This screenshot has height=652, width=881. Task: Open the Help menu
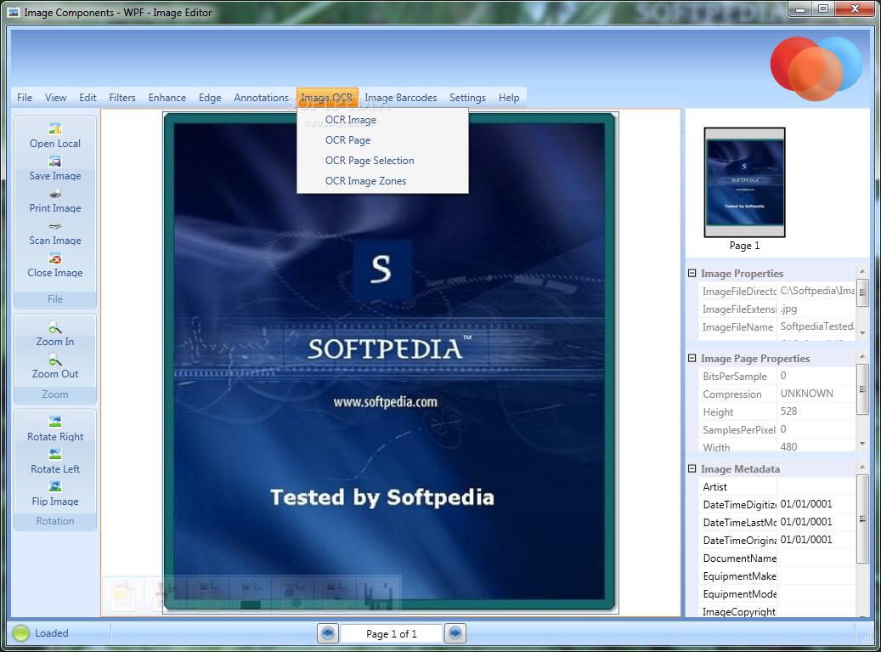pos(509,97)
